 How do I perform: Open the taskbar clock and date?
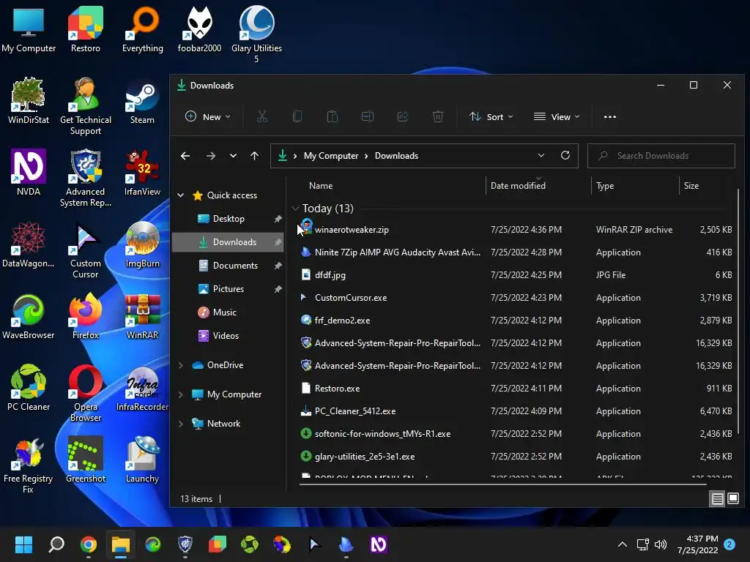697,544
